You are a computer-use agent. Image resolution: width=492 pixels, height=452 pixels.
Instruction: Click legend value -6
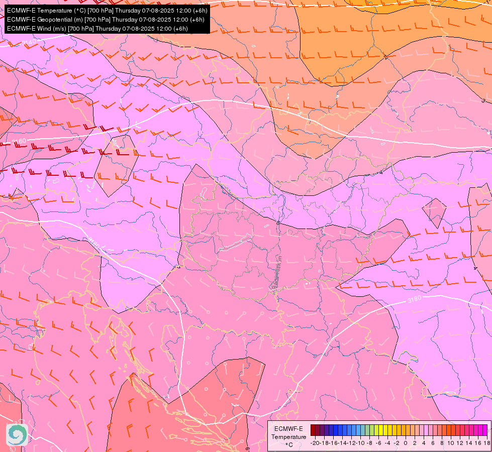point(379,443)
